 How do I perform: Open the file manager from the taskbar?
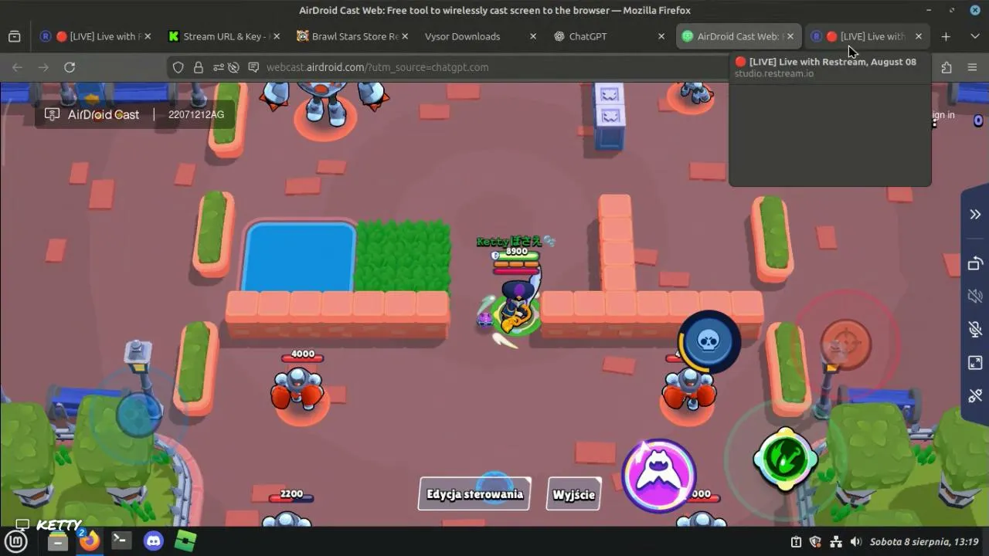pyautogui.click(x=57, y=541)
